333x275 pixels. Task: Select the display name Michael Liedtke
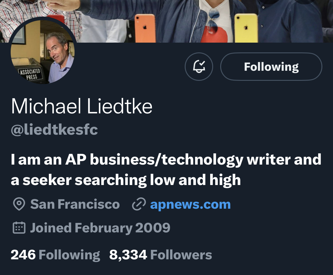pos(82,106)
